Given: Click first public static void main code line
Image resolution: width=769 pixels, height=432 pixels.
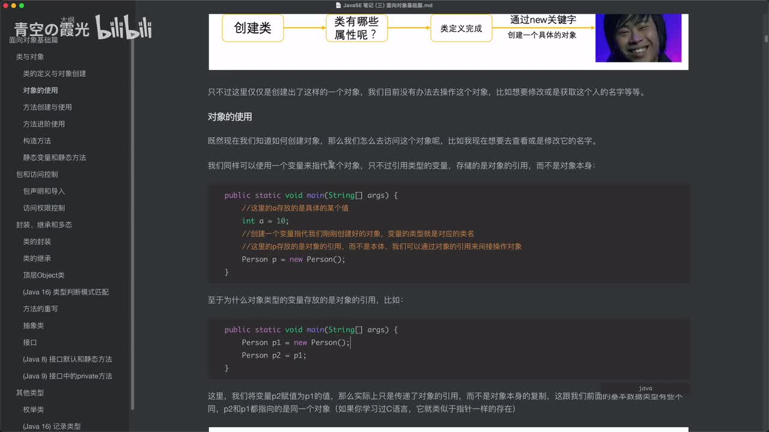Looking at the screenshot, I should click(x=311, y=196).
